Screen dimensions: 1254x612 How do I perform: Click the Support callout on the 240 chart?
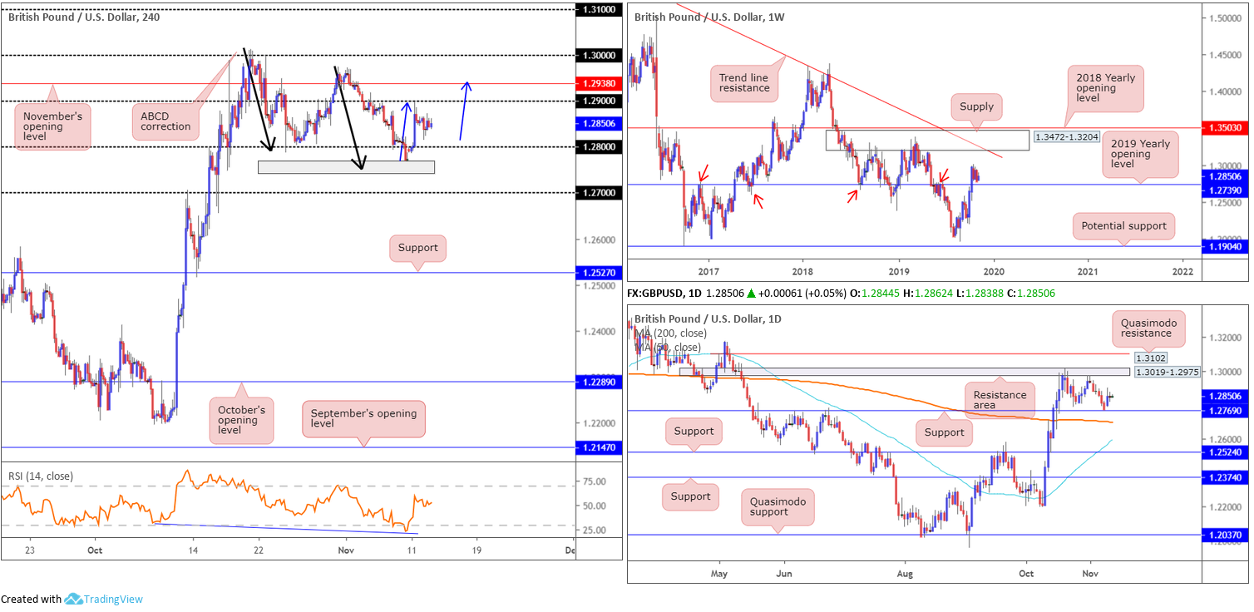pyautogui.click(x=417, y=248)
